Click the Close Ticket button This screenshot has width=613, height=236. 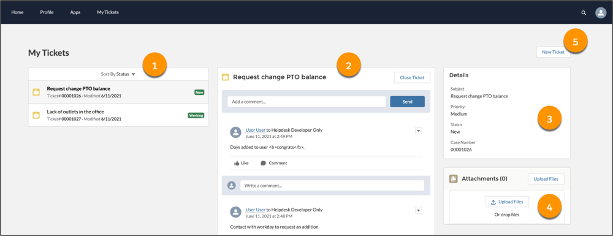(412, 77)
